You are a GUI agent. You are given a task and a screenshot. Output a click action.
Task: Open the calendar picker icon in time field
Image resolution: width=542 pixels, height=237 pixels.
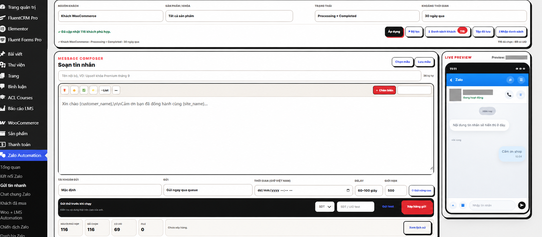[348, 190]
